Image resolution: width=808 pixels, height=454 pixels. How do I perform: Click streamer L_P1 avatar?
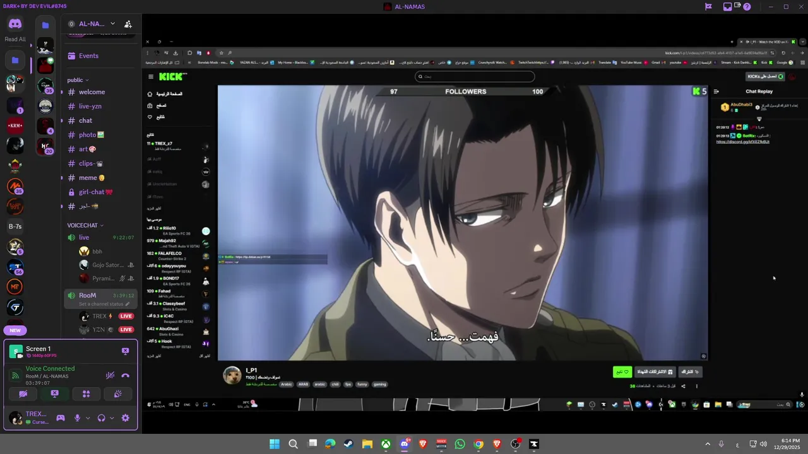pos(232,375)
